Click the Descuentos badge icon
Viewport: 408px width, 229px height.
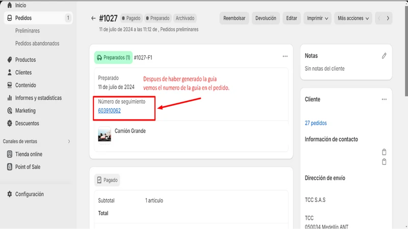pos(10,123)
